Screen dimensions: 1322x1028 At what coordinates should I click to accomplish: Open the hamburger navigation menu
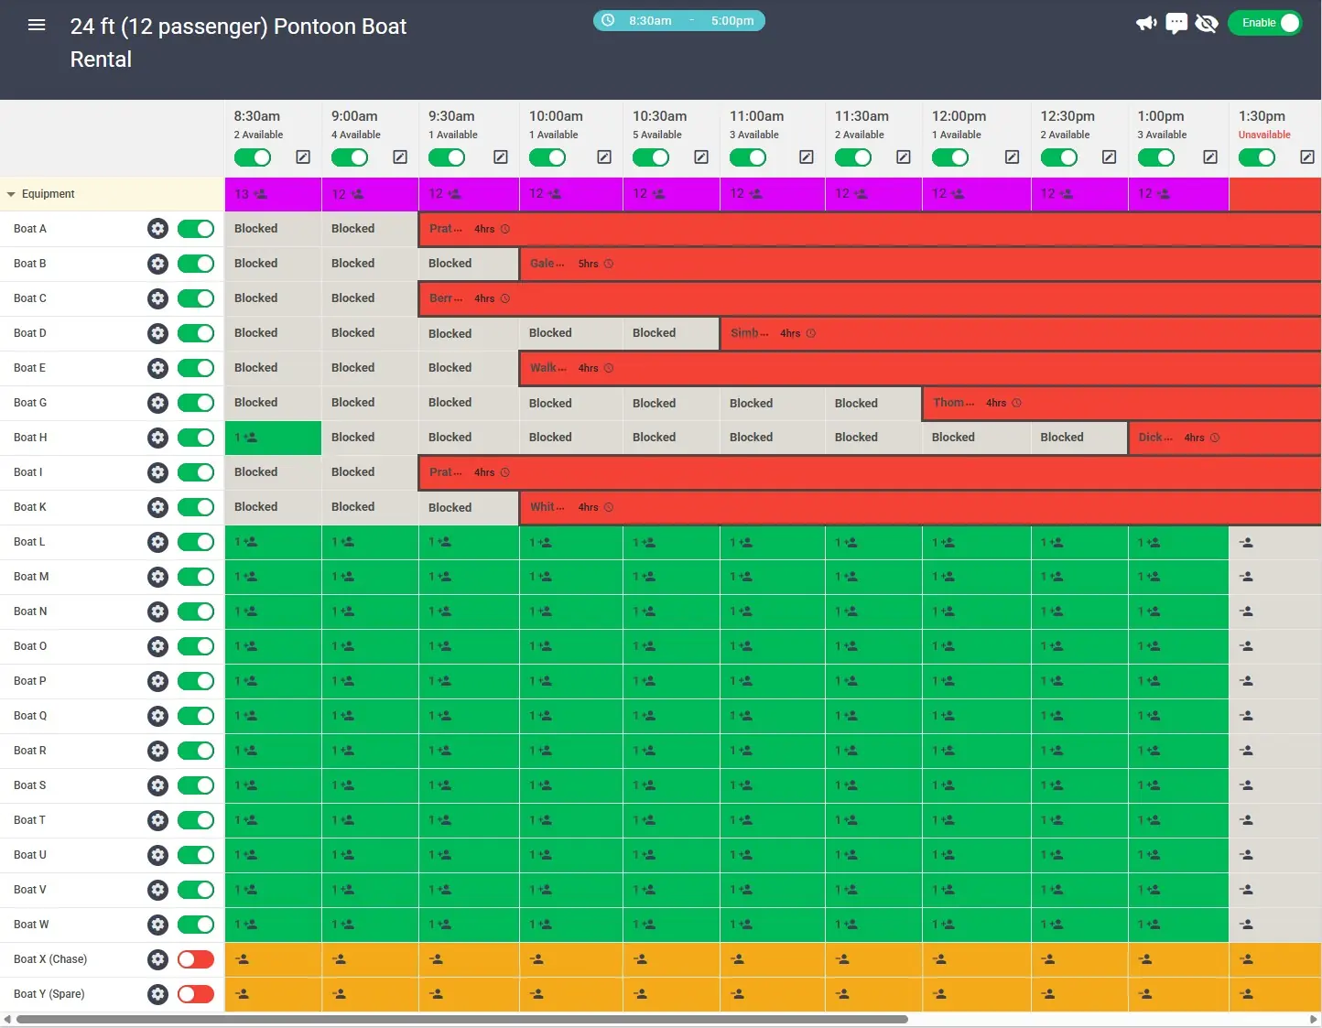tap(37, 26)
